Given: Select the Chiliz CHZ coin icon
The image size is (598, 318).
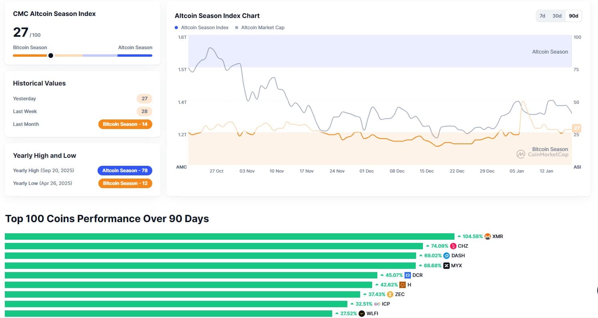Looking at the screenshot, I should tap(452, 246).
